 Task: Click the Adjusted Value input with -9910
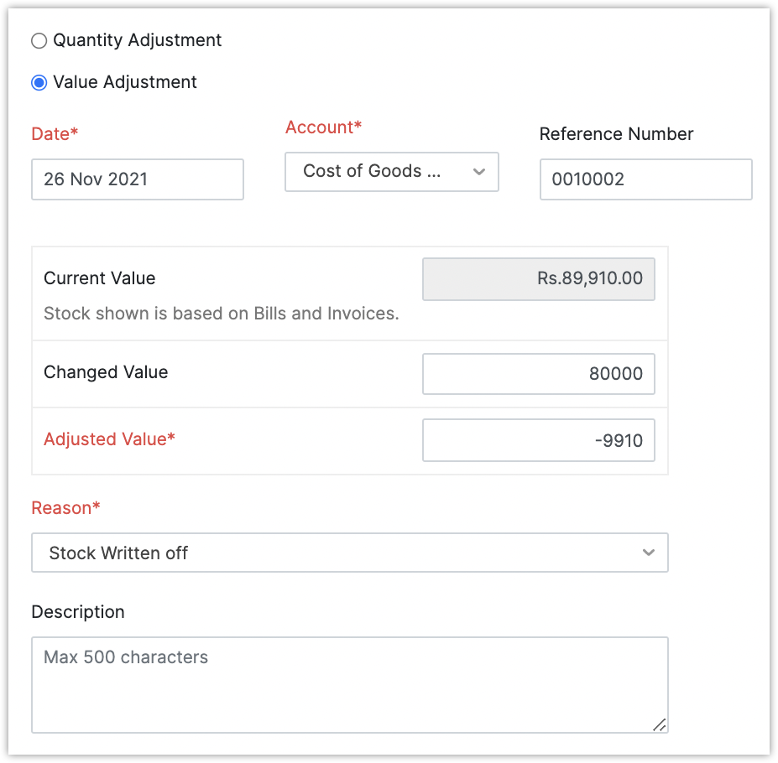point(538,441)
